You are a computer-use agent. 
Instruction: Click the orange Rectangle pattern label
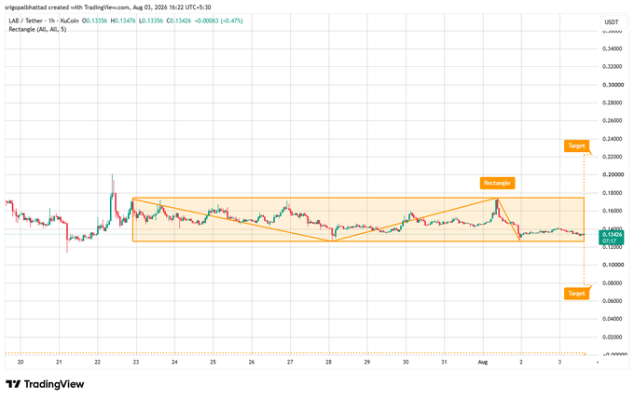pos(497,183)
